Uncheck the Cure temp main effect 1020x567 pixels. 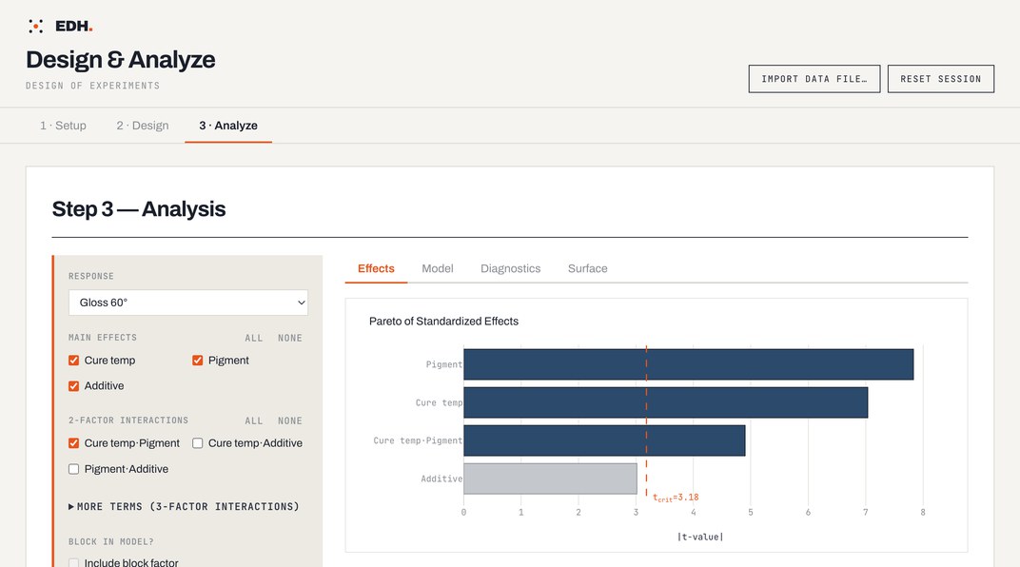(x=73, y=361)
